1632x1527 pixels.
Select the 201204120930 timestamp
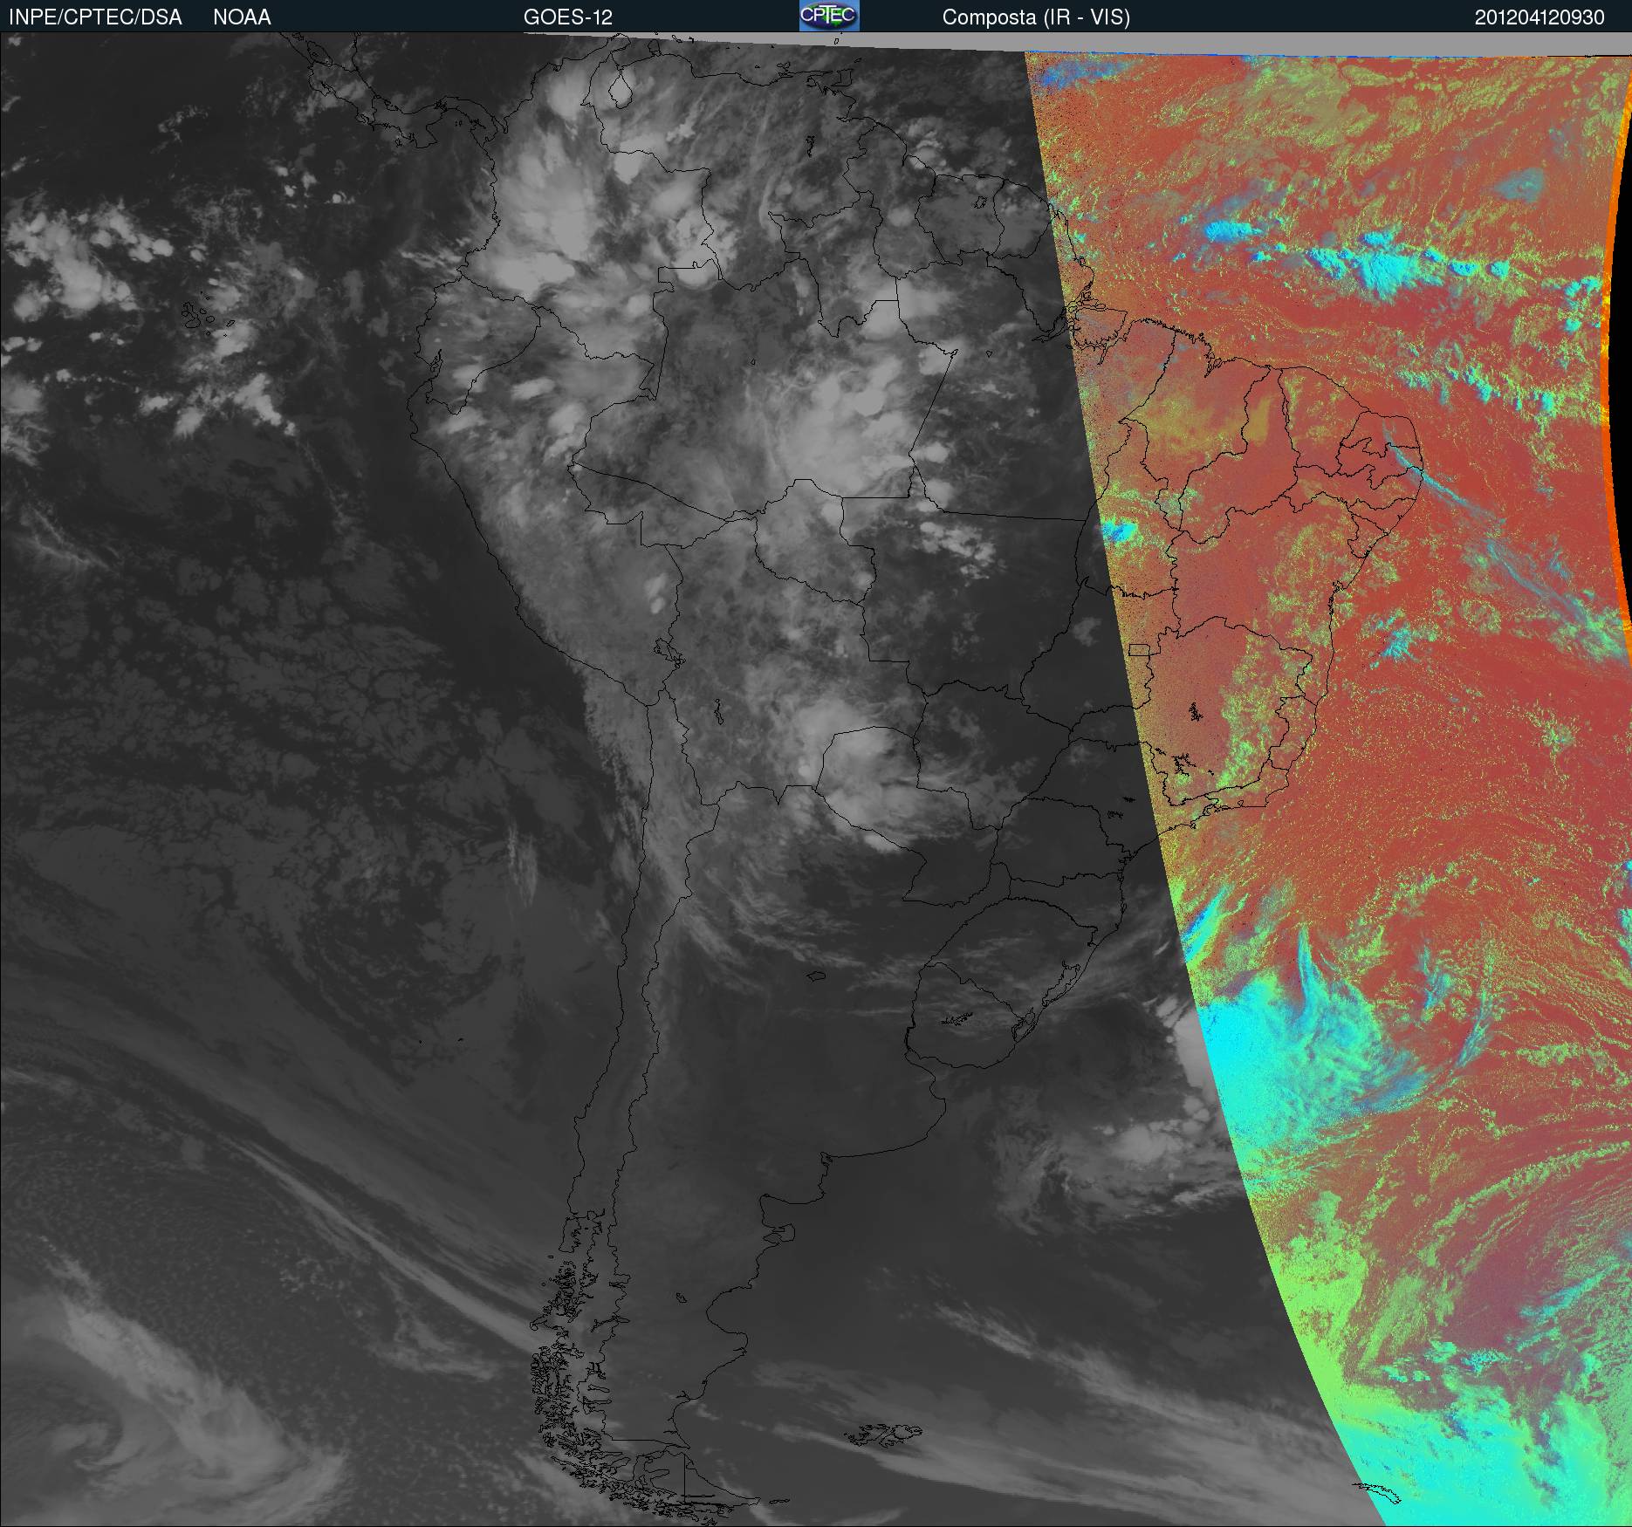point(1539,17)
